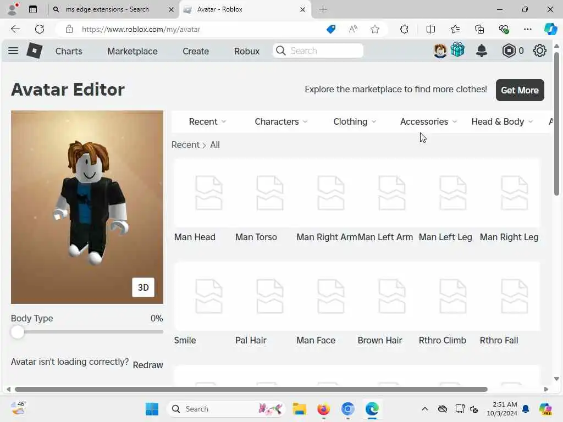
Task: Add this page to favorites star
Action: pyautogui.click(x=375, y=29)
